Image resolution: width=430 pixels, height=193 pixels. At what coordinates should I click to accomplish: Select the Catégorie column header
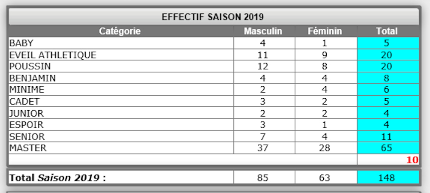[121, 31]
